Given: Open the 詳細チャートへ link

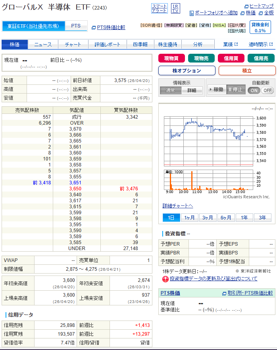Looking at the screenshot, I should 178,206.
